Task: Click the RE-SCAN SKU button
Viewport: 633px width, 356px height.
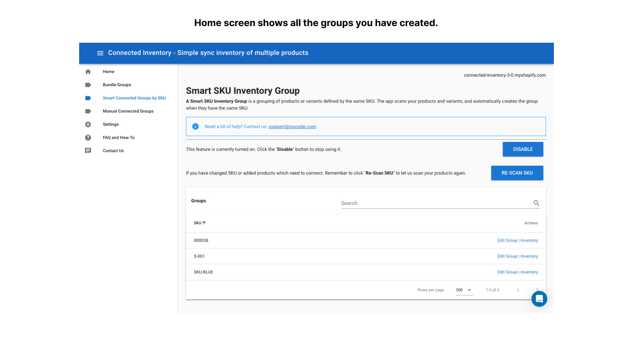Action: (x=517, y=173)
